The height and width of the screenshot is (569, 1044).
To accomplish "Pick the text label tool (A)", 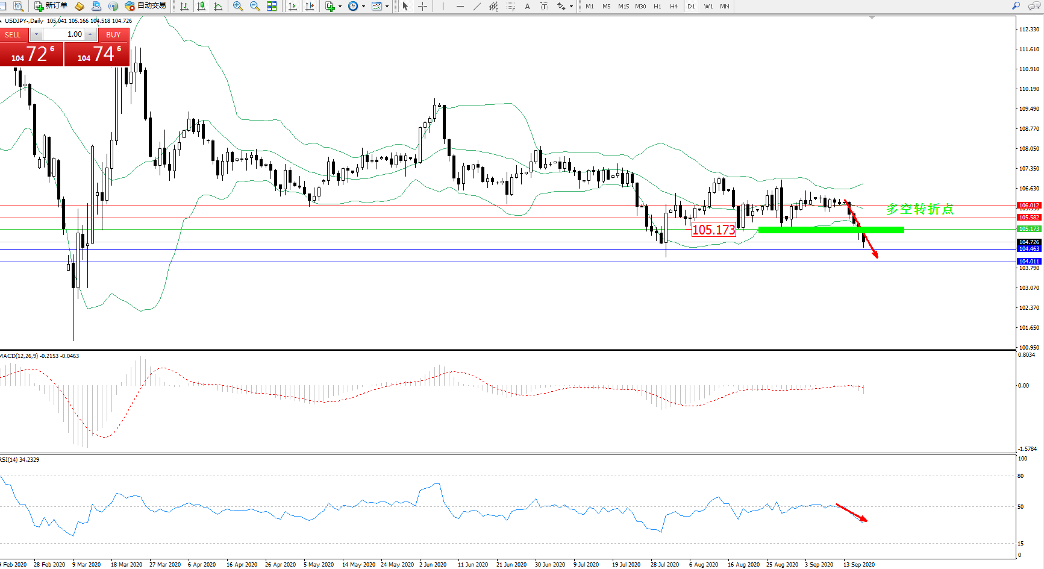I will 528,6.
